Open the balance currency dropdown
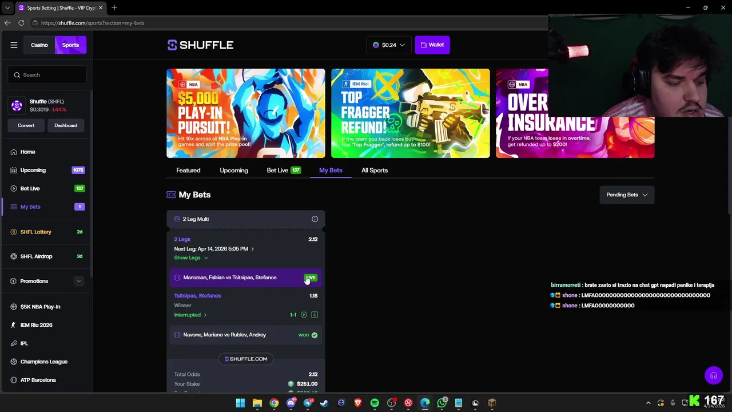 [389, 45]
